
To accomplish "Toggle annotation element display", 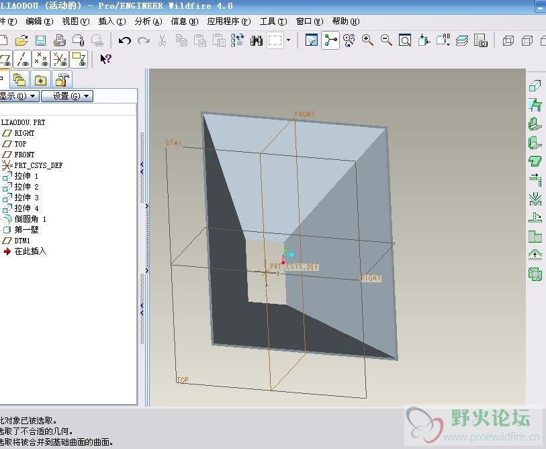I will [x=79, y=59].
